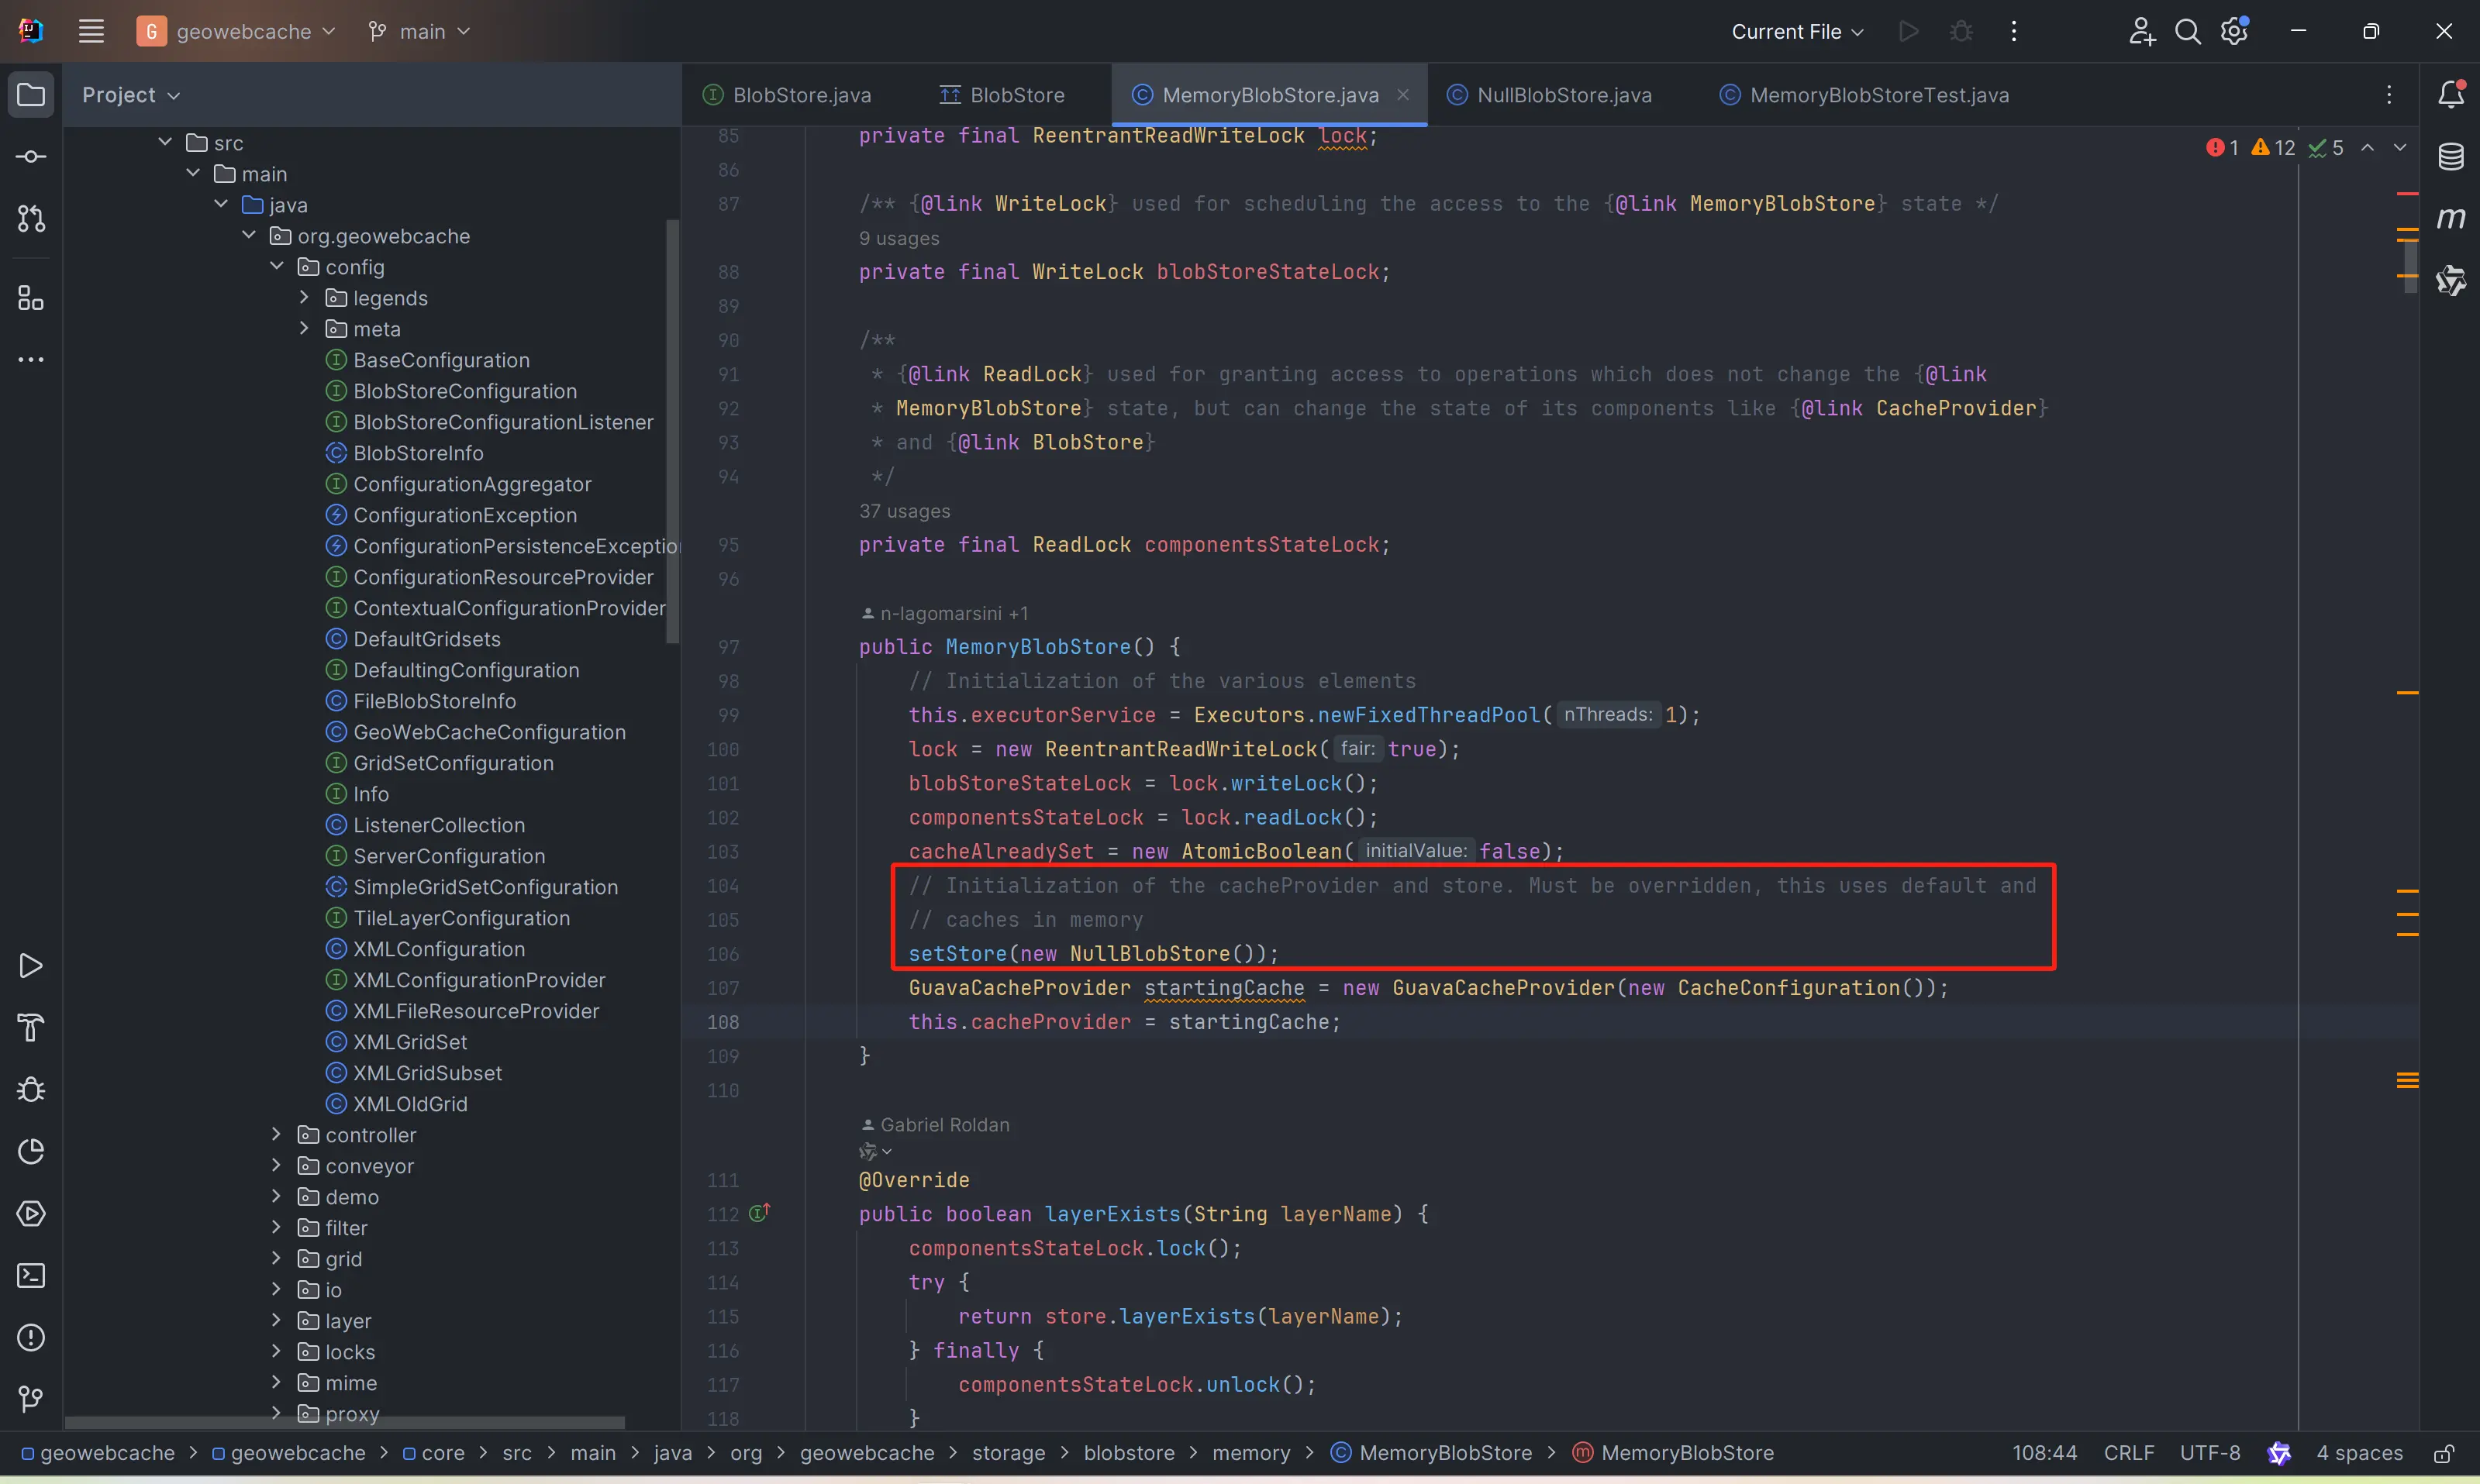Switch to the BlobStore.java tab

click(x=788, y=95)
